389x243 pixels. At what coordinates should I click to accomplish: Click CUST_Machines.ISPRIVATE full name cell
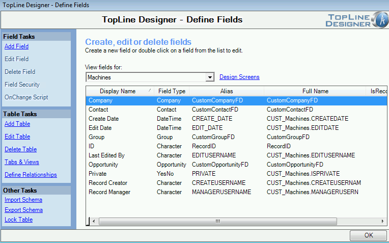click(x=303, y=174)
